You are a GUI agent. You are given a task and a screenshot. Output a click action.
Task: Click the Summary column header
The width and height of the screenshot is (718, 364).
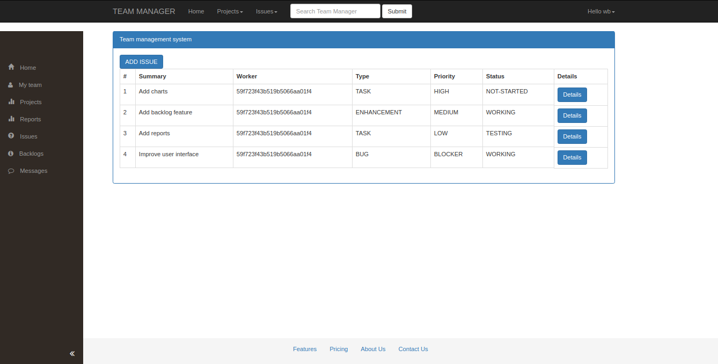point(184,76)
